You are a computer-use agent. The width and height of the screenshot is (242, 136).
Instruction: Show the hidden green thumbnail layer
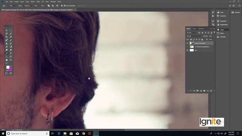coord(188,47)
